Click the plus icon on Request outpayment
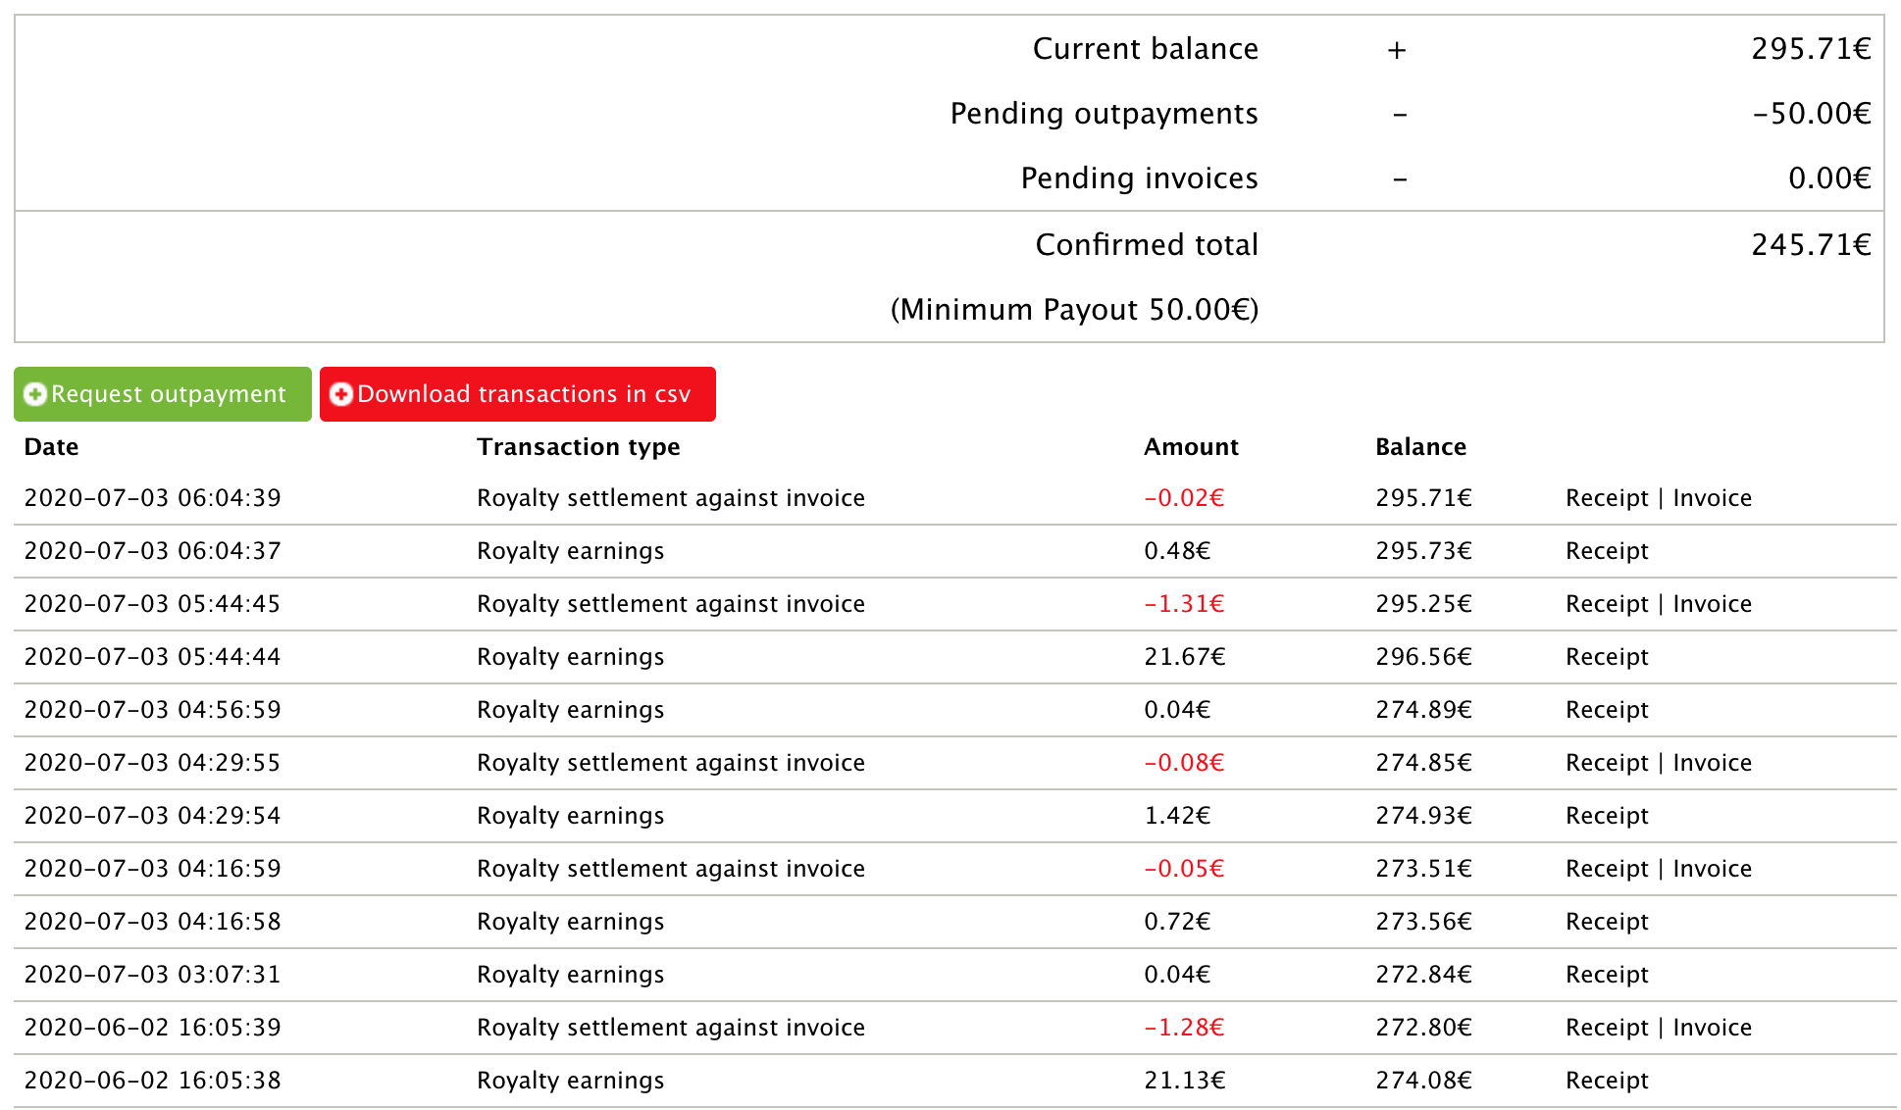 pyautogui.click(x=35, y=394)
